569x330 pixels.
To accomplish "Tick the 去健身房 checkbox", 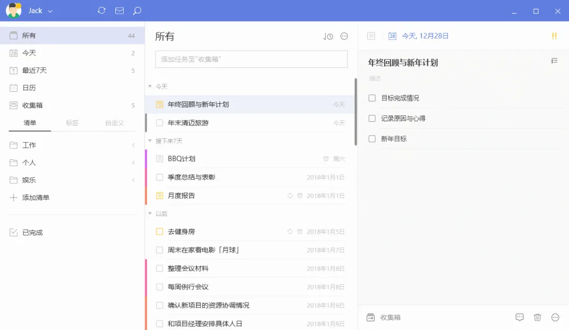I will click(x=159, y=231).
